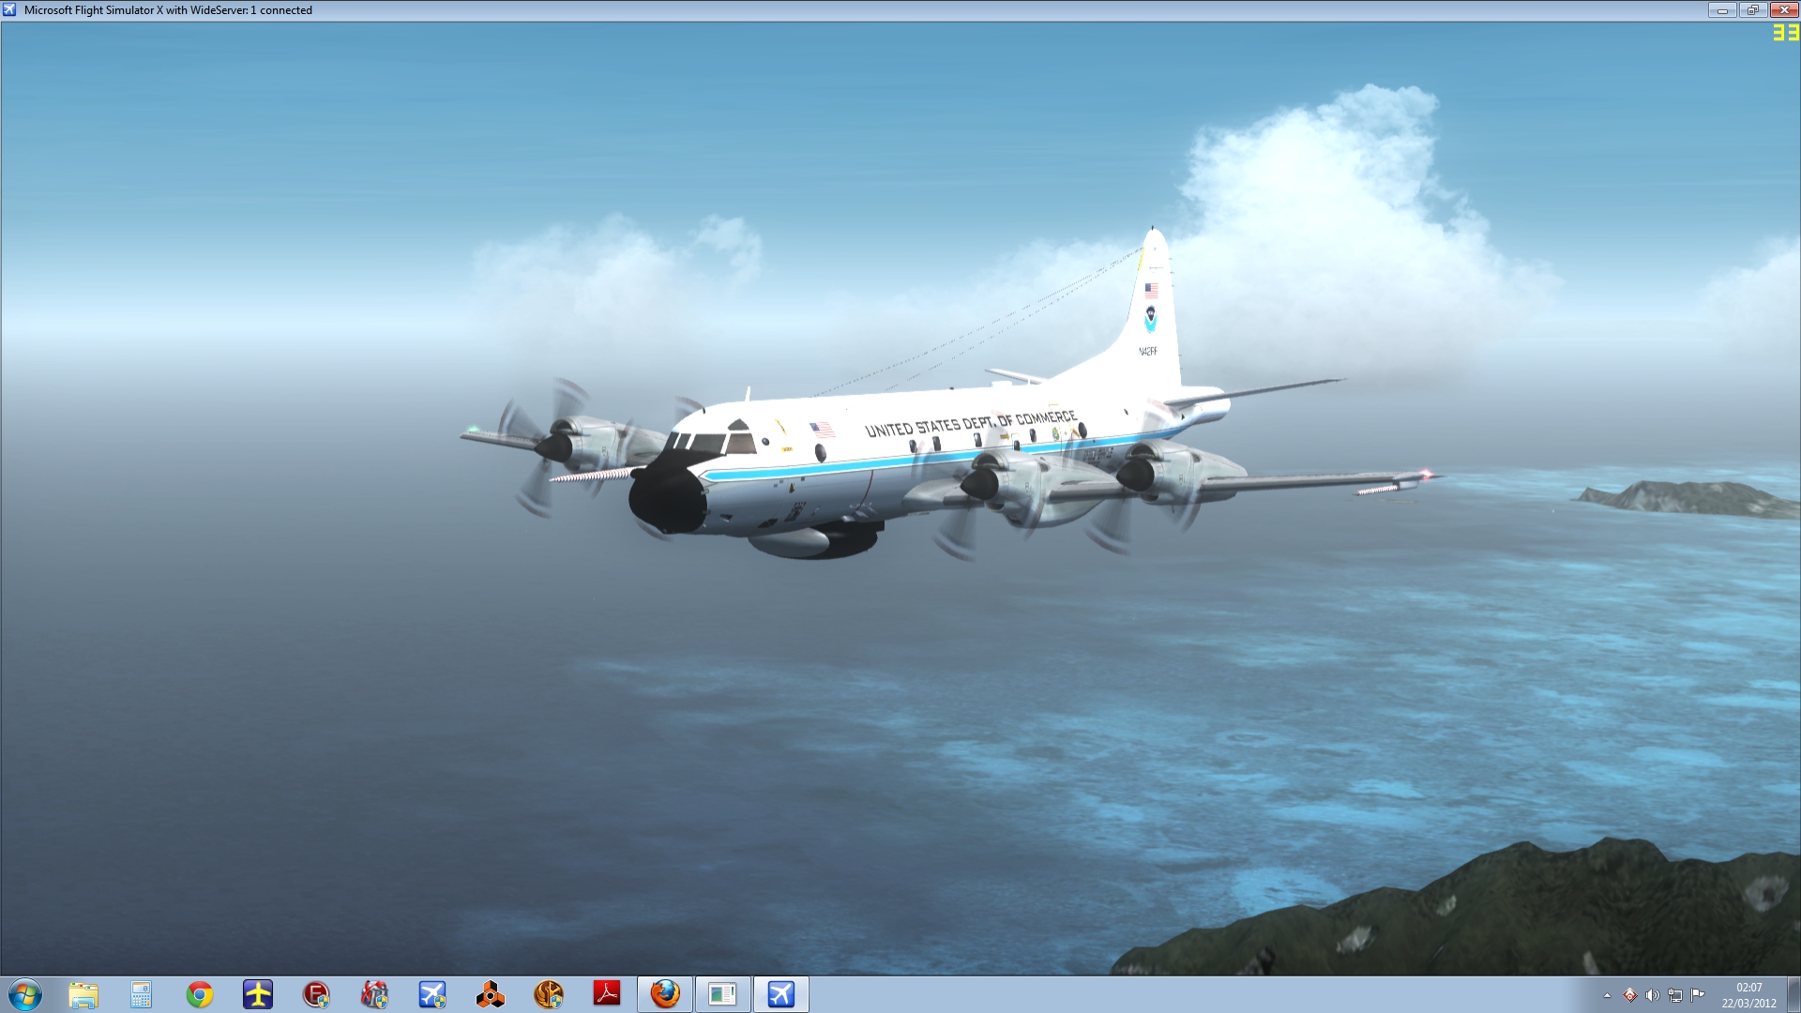The image size is (1801, 1013).
Task: Open Windows Explorer from the taskbar
Action: 83,994
